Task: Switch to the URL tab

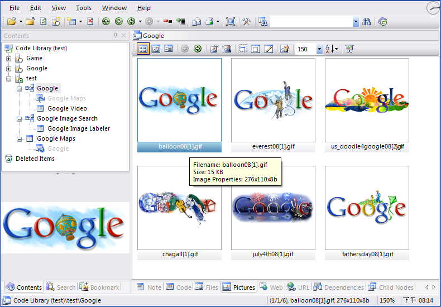Action: 299,287
